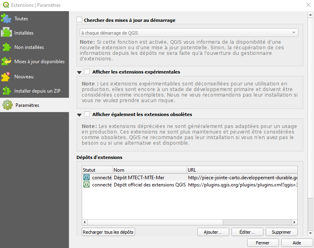
Task: Click the Aide button
Action: pos(297,243)
